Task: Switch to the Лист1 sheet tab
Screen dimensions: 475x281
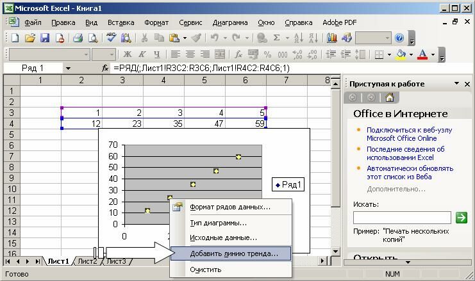Action: [58, 261]
